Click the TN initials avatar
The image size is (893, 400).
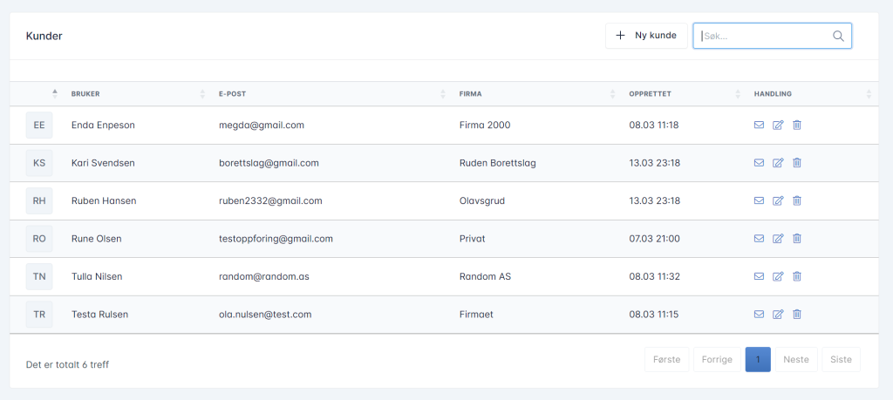39,277
